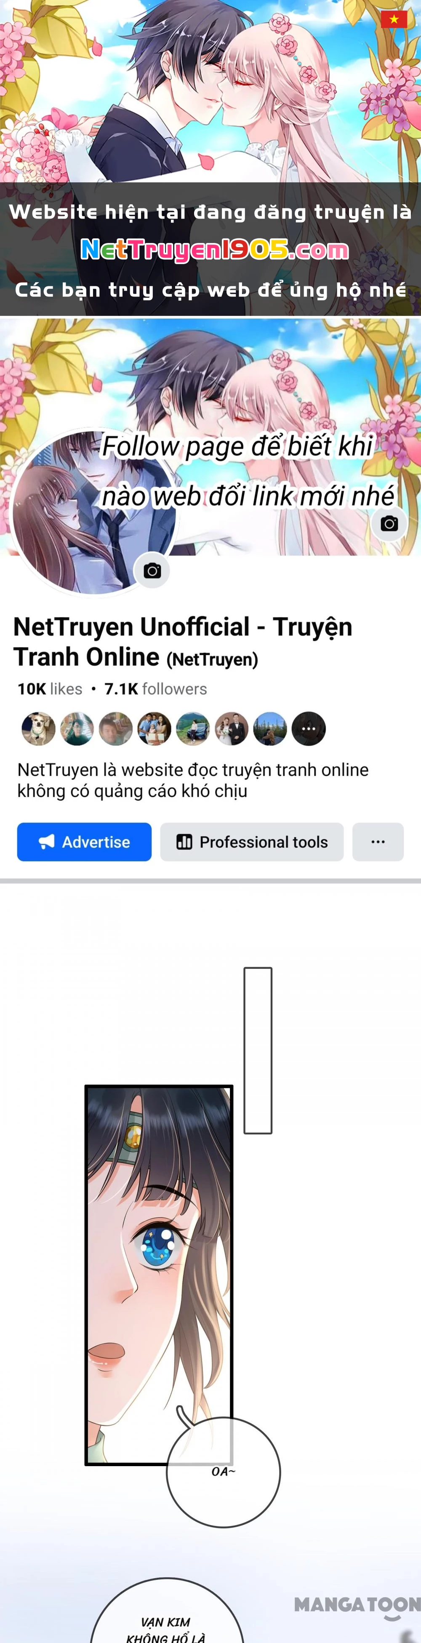View the 10K likes count
Screen dimensions: 421x1643
click(x=50, y=689)
